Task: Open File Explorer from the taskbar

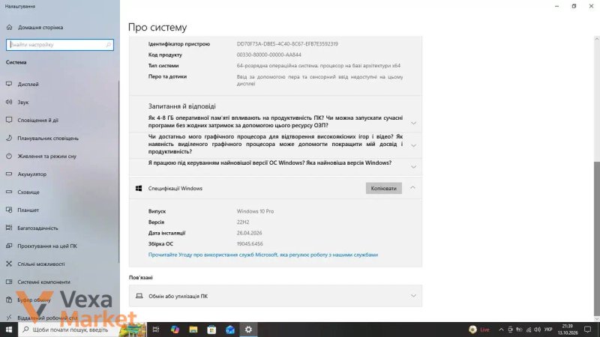Action: click(x=193, y=330)
